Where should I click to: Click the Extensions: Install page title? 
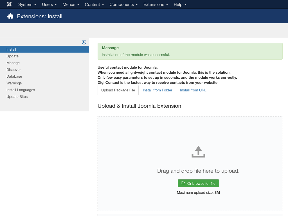(x=40, y=16)
